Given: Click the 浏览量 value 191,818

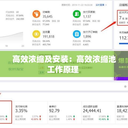Looking at the screenshot, I should [x=49, y=37].
